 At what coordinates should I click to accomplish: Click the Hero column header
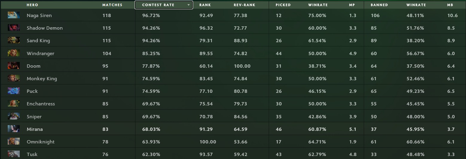tap(32, 5)
